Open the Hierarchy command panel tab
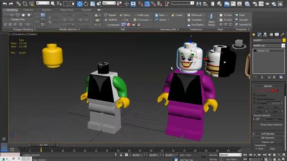The image size is (287, 161). point(265,34)
